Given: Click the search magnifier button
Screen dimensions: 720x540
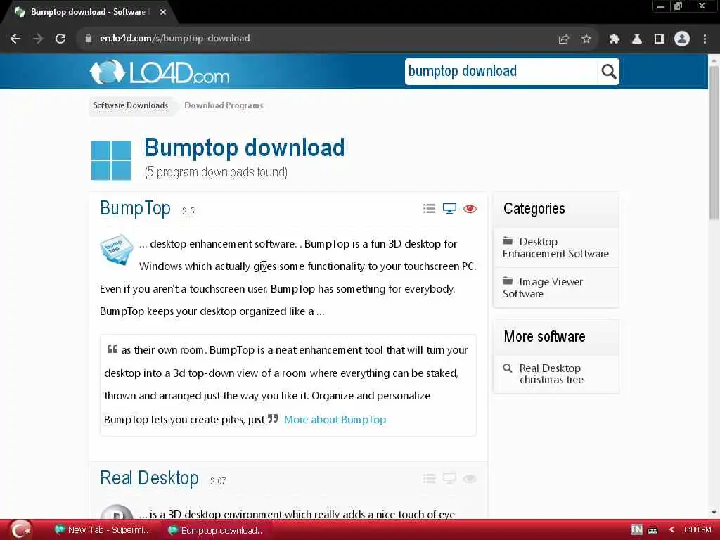Looking at the screenshot, I should coord(608,72).
